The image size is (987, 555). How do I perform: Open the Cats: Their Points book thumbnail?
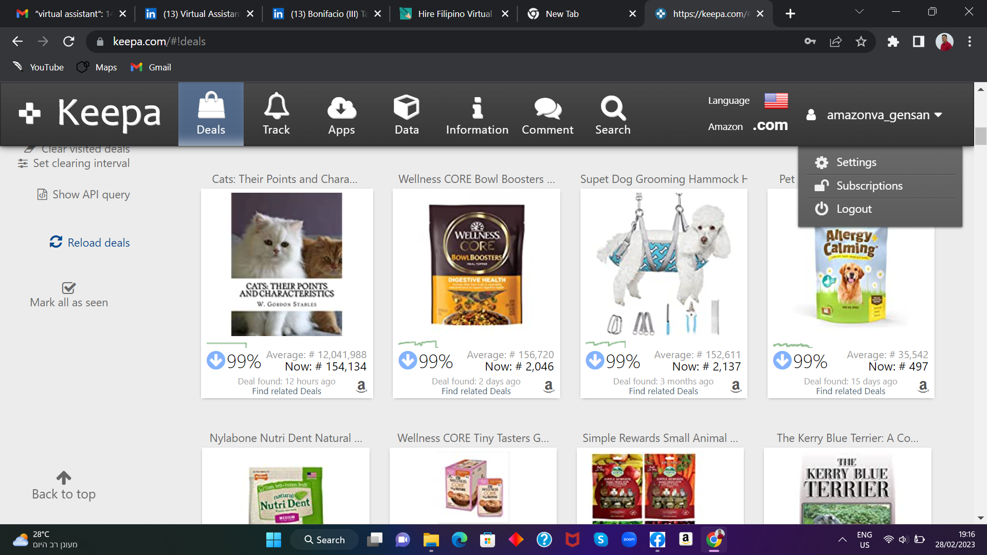click(x=286, y=264)
